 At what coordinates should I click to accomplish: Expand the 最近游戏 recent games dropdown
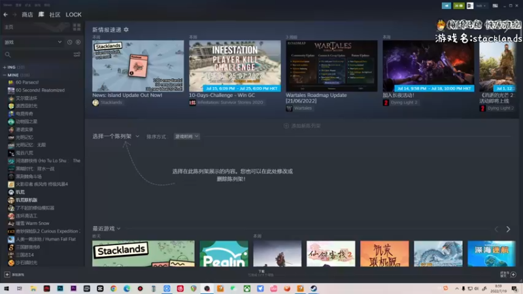pyautogui.click(x=107, y=229)
